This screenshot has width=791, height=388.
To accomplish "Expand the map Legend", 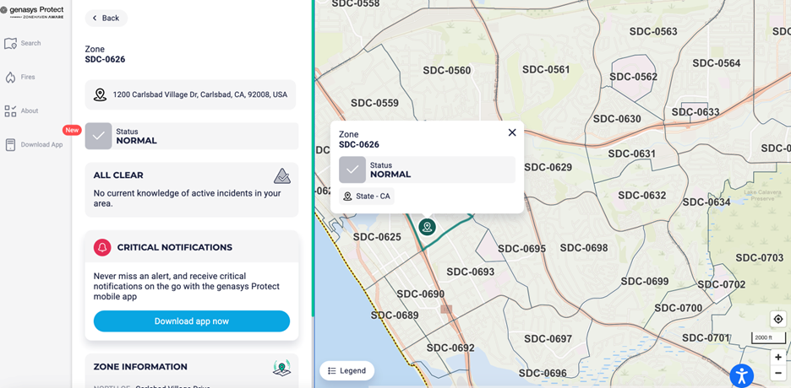I will [346, 370].
